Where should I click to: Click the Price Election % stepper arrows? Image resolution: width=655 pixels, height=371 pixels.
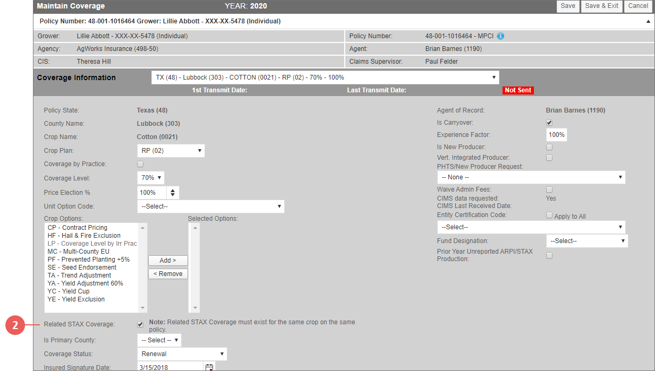pyautogui.click(x=174, y=192)
